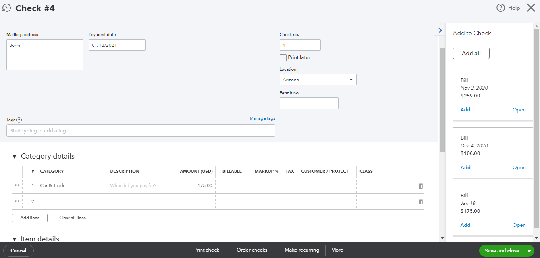This screenshot has height=258, width=540.
Task: Grab the drag handle for row 1
Action: tap(17, 186)
